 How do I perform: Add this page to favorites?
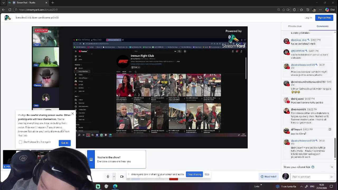[284, 10]
